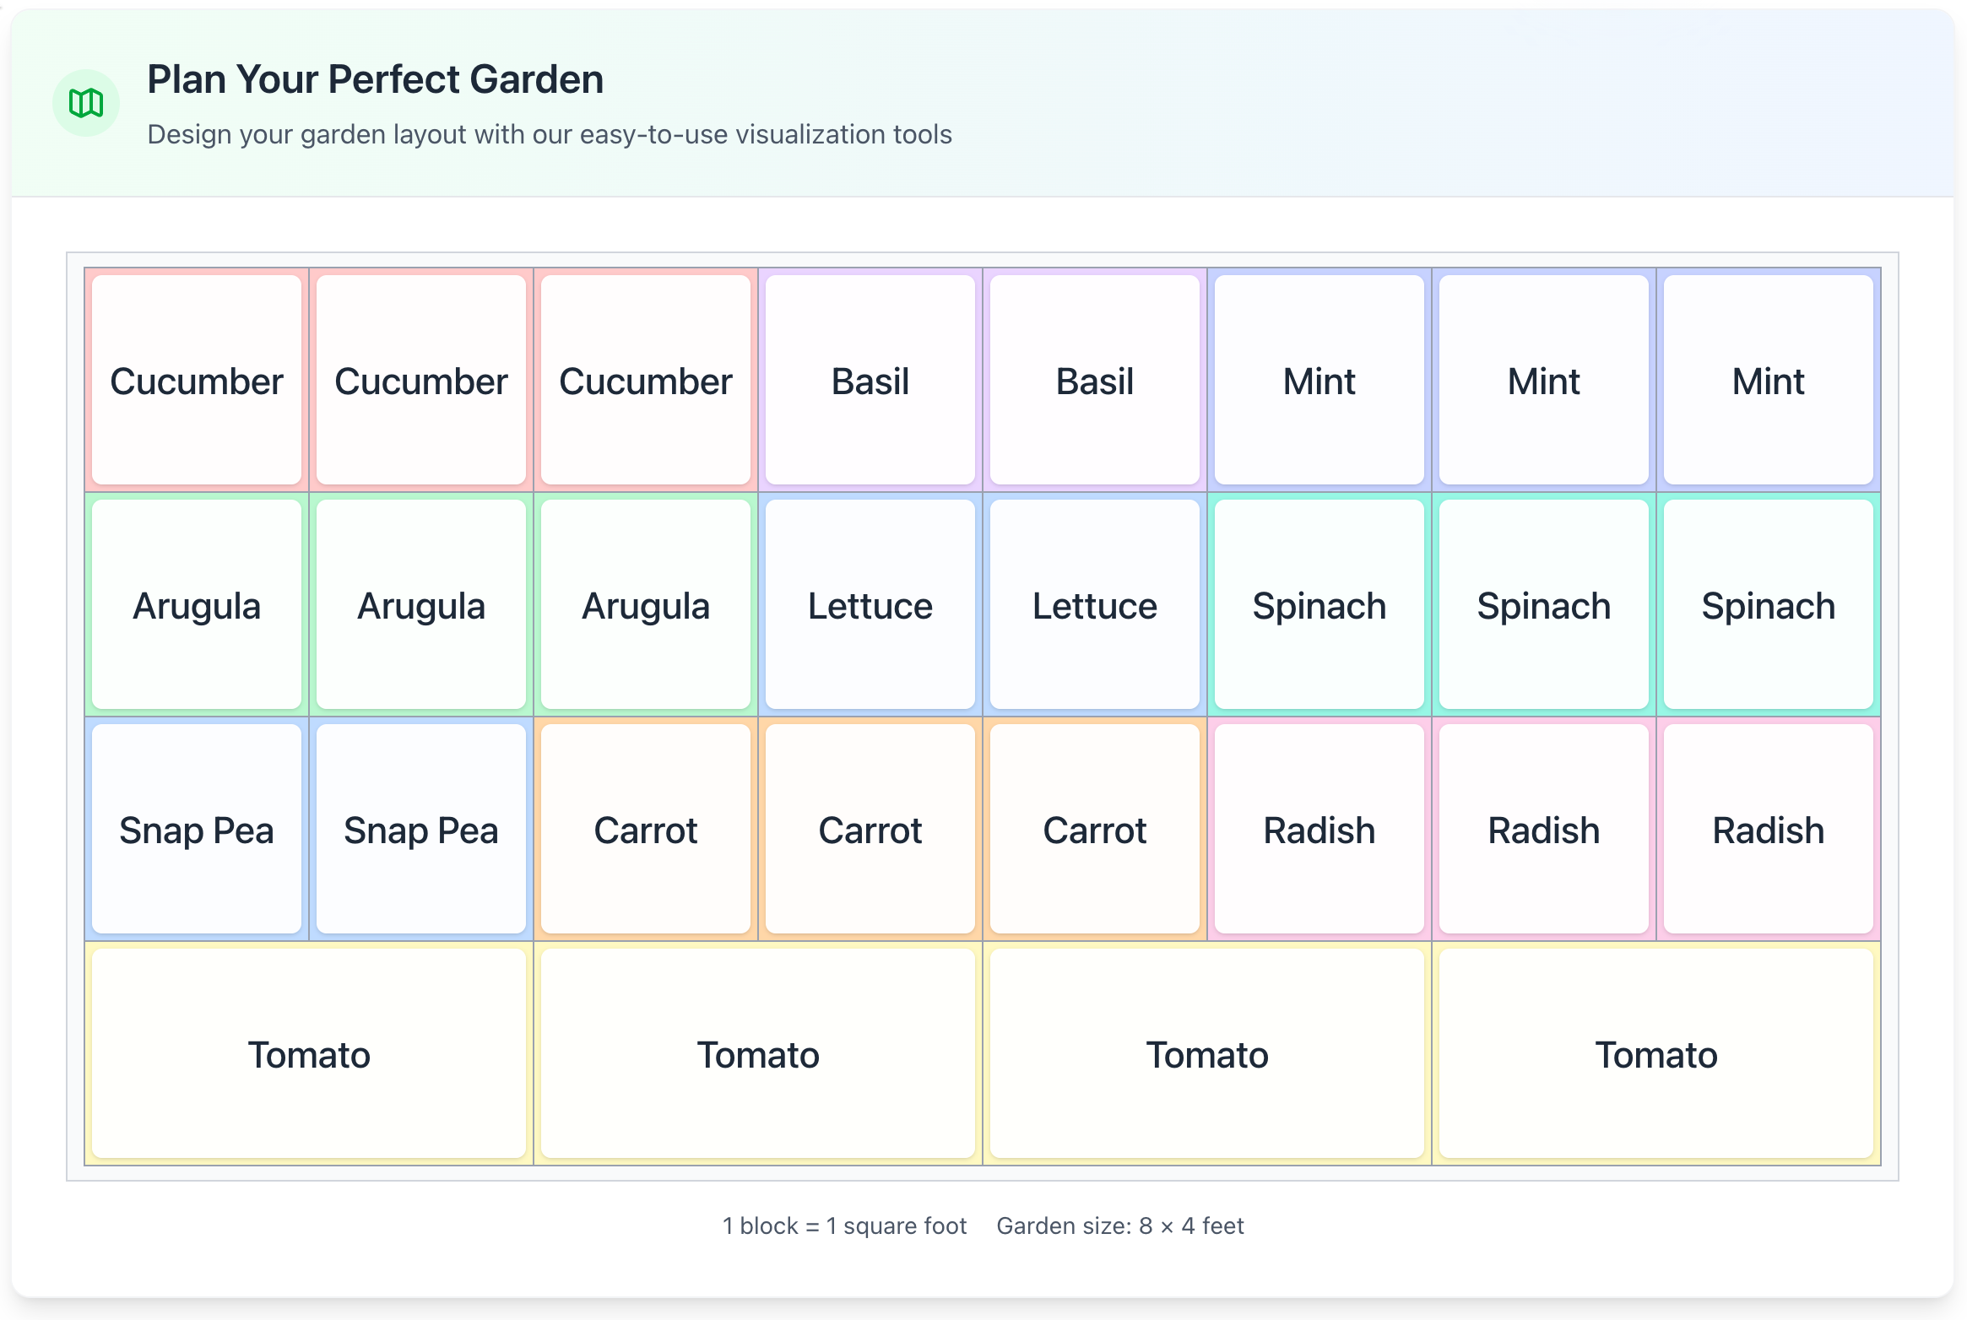Select the leftmost Mint square
This screenshot has width=1967, height=1320.
tap(1319, 381)
